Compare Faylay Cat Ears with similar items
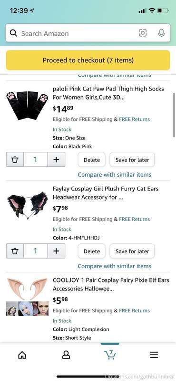Viewport: 176px width, 381px height. point(114,266)
